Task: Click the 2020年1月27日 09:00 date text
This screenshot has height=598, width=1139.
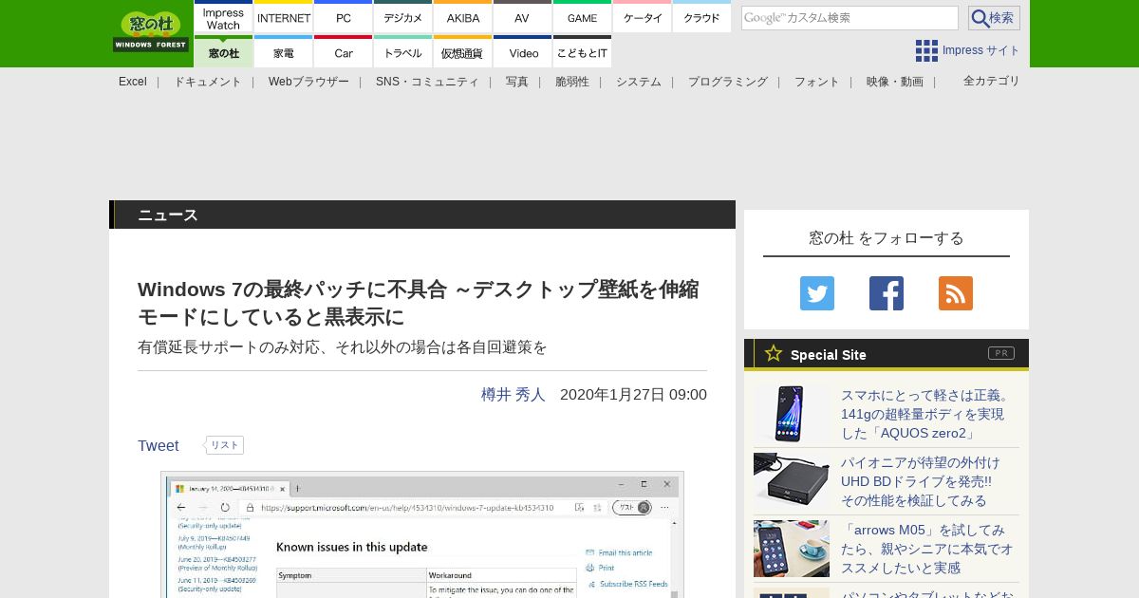Action: click(x=633, y=394)
